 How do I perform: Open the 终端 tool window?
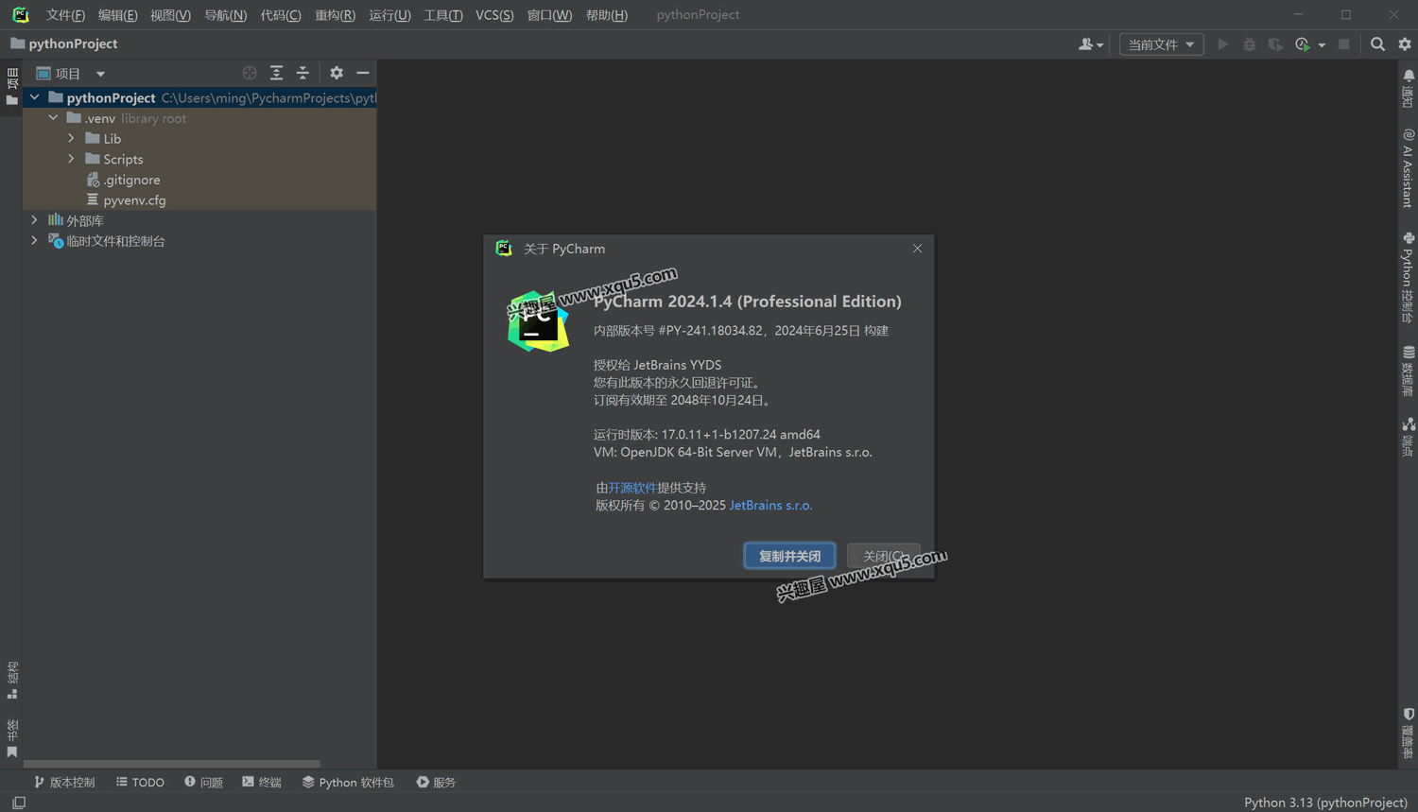[262, 782]
